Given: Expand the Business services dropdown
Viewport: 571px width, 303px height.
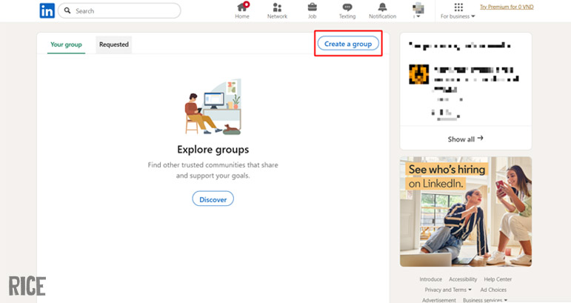Looking at the screenshot, I should (485, 300).
